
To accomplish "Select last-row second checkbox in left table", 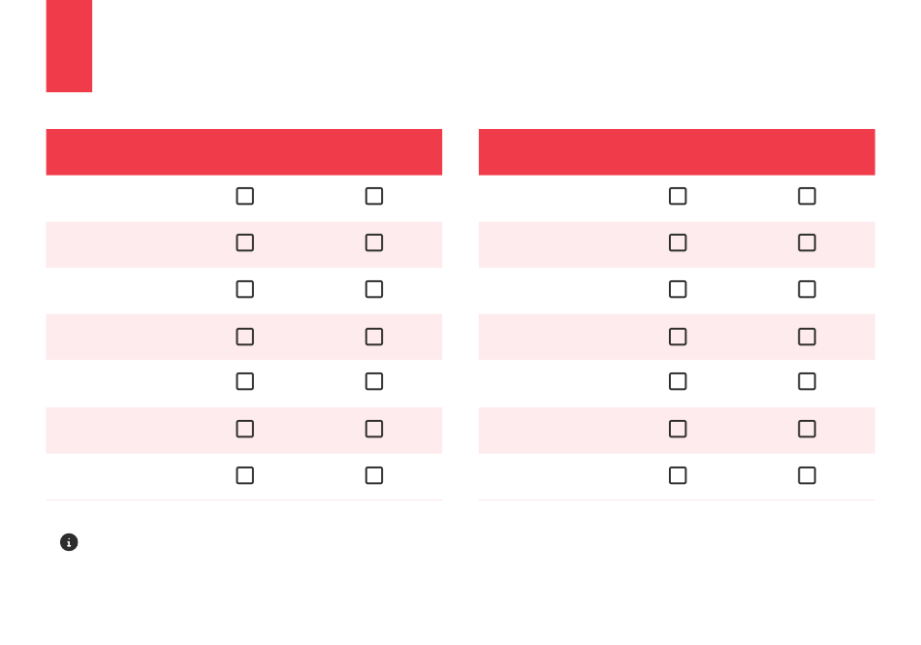I will coord(374,475).
